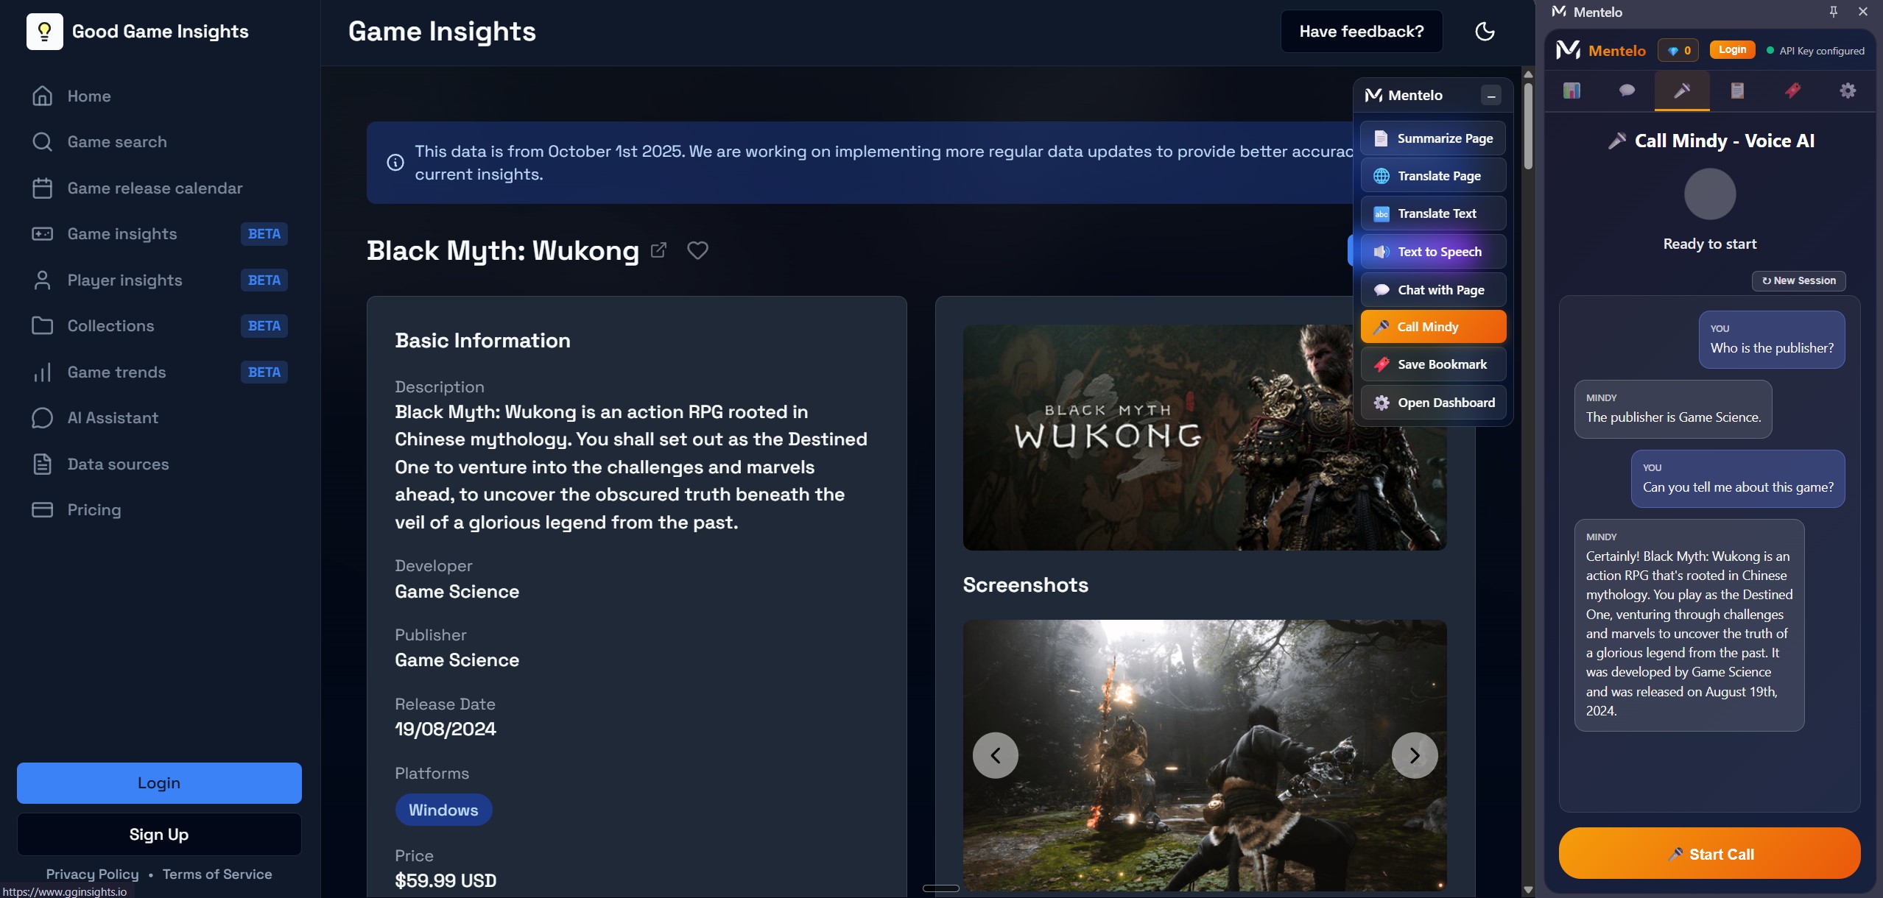1883x898 pixels.
Task: Open Mentelo dashboard chart tab
Action: [1571, 91]
